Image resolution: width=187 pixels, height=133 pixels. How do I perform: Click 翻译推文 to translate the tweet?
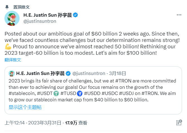(x=13, y=59)
